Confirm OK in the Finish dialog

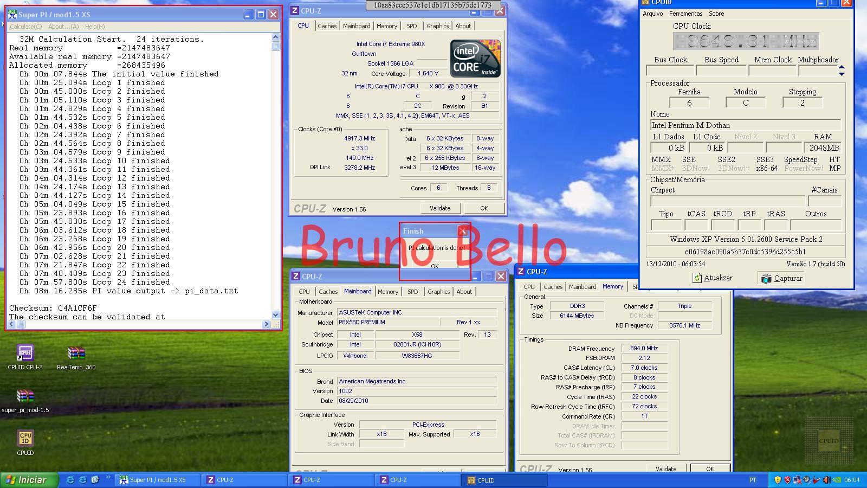(x=435, y=266)
